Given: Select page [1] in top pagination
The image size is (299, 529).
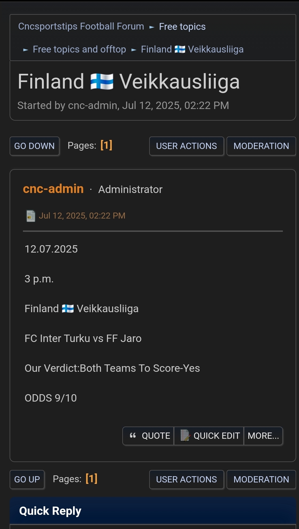Looking at the screenshot, I should pyautogui.click(x=106, y=145).
